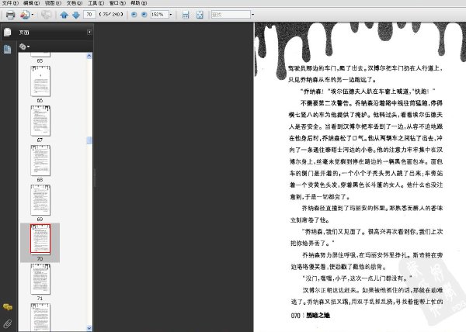Open the 窗口 (Window) menu
Screen dimensions: 466x332
click(117, 3)
